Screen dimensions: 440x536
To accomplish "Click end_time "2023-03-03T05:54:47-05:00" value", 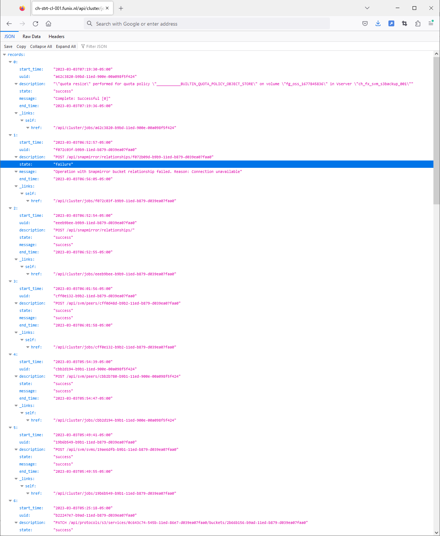I will click(x=83, y=398).
